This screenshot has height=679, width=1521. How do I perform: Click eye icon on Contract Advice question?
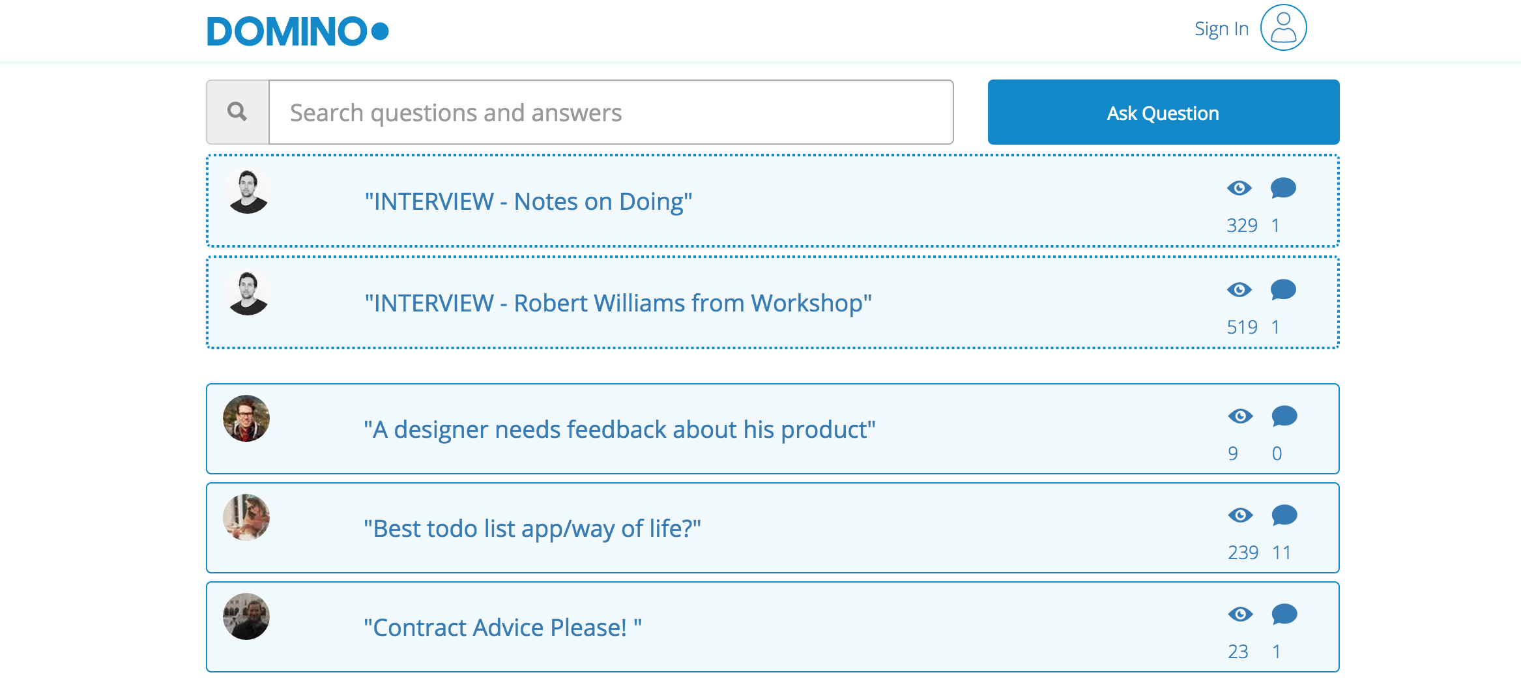coord(1240,614)
